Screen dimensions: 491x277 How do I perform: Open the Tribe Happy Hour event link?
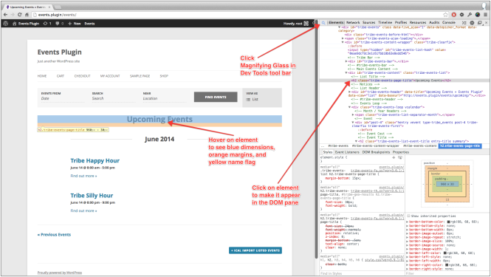(x=95, y=161)
